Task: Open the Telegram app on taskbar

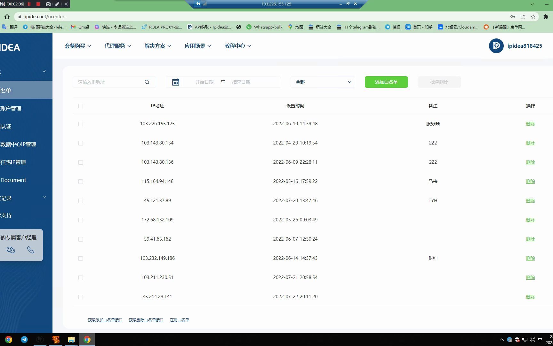Action: (24, 340)
